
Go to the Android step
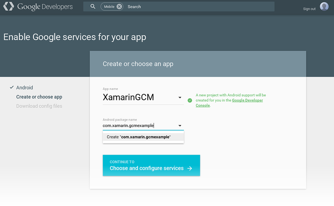pos(24,87)
